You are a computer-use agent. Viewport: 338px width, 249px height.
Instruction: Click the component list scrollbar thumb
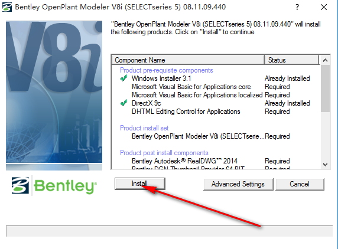point(325,89)
